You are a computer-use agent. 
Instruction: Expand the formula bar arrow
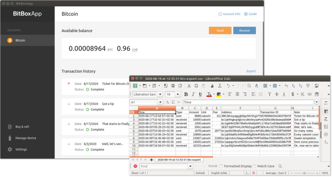317,102
